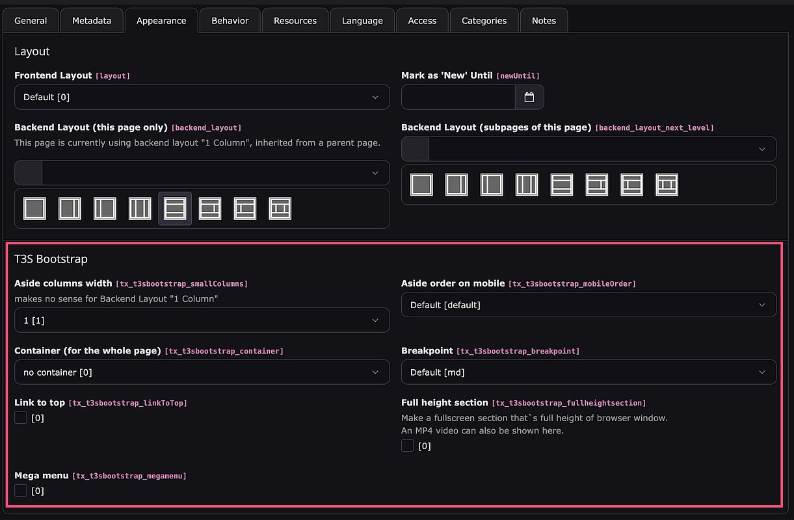The image size is (794, 520).
Task: Open the Frontend Layout dropdown
Action: [202, 97]
